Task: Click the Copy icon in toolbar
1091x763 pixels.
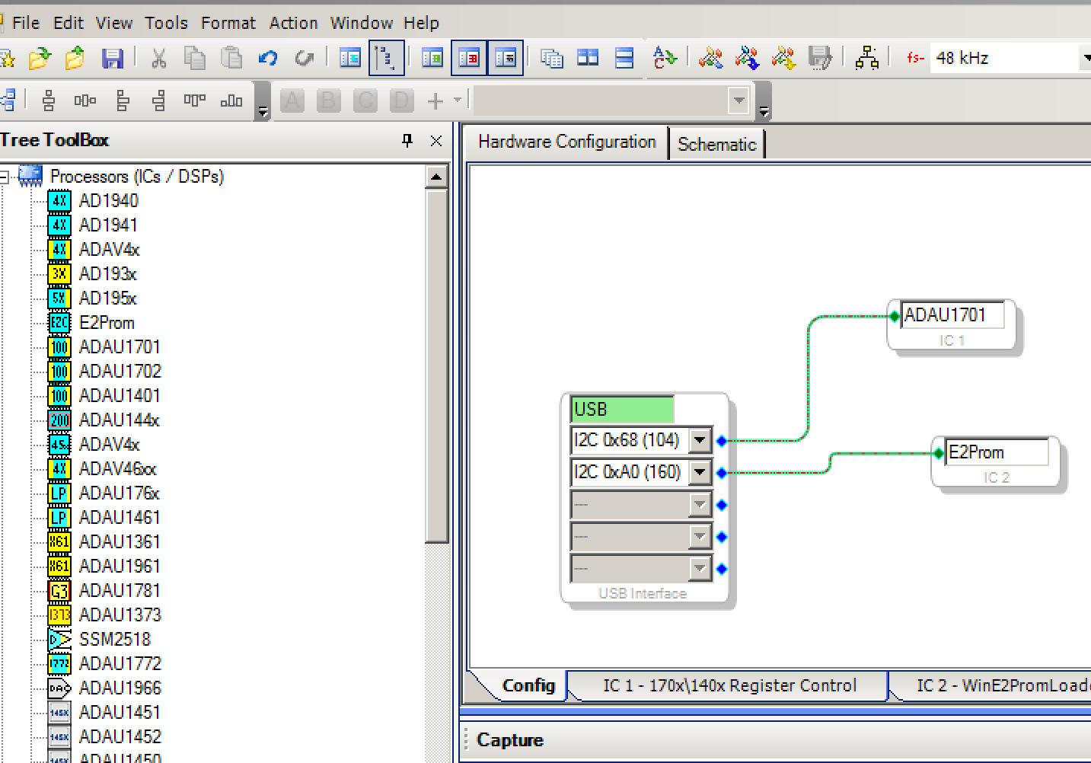Action: click(195, 58)
